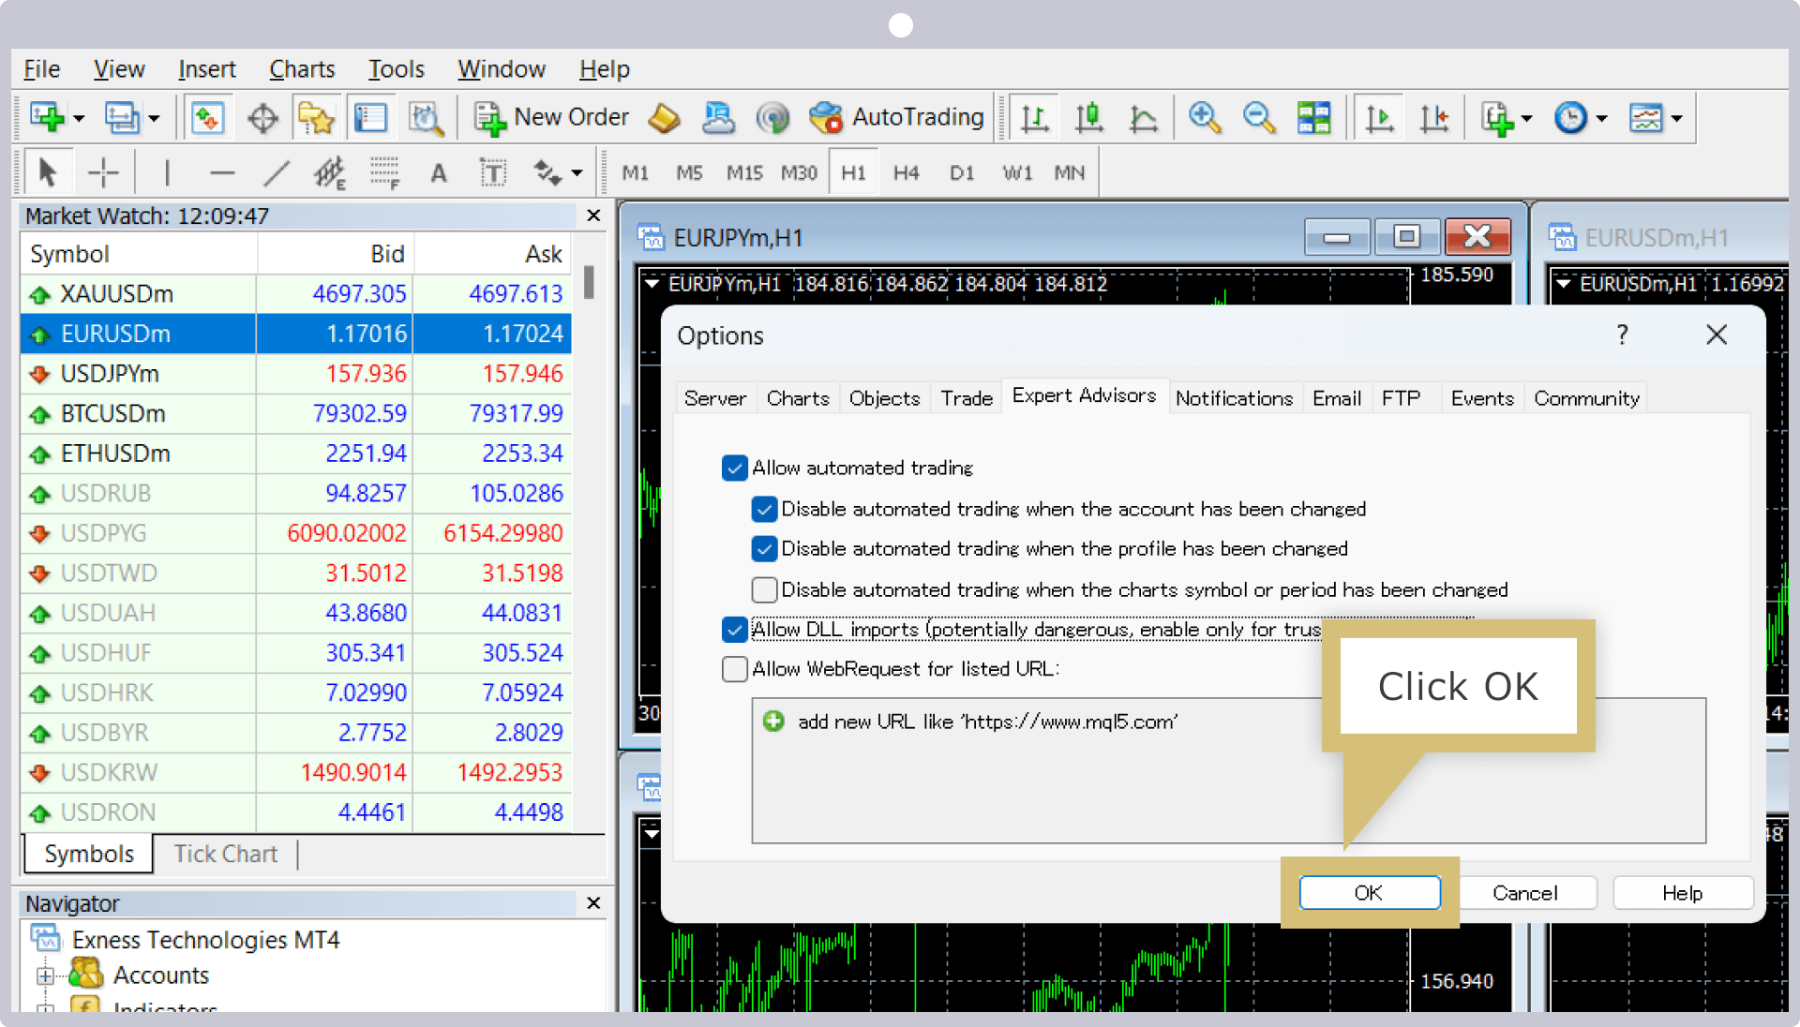The width and height of the screenshot is (1800, 1027).
Task: Open the Strategy Tester icon
Action: (x=426, y=118)
